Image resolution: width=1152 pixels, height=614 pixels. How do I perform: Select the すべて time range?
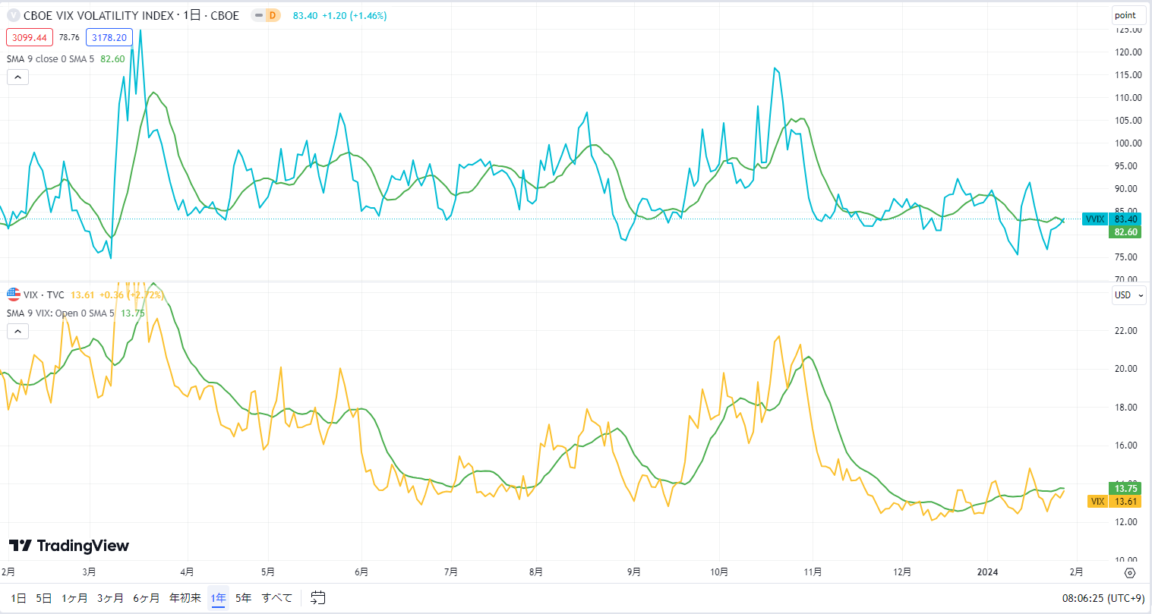(277, 598)
